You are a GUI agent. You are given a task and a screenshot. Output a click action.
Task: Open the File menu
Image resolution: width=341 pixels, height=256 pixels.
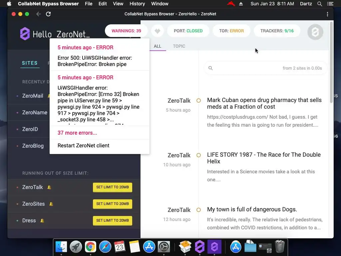coord(89,4)
